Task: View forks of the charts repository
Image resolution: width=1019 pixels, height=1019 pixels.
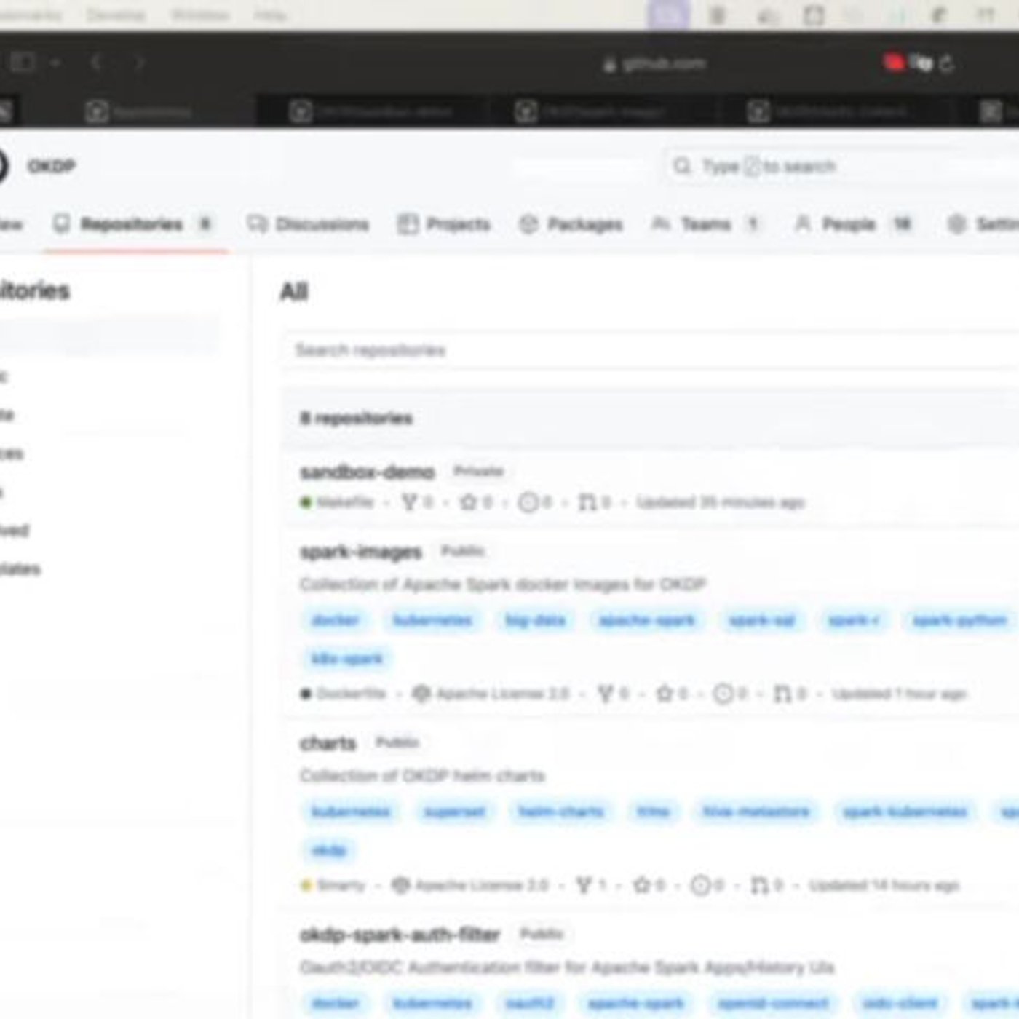Action: [x=592, y=885]
